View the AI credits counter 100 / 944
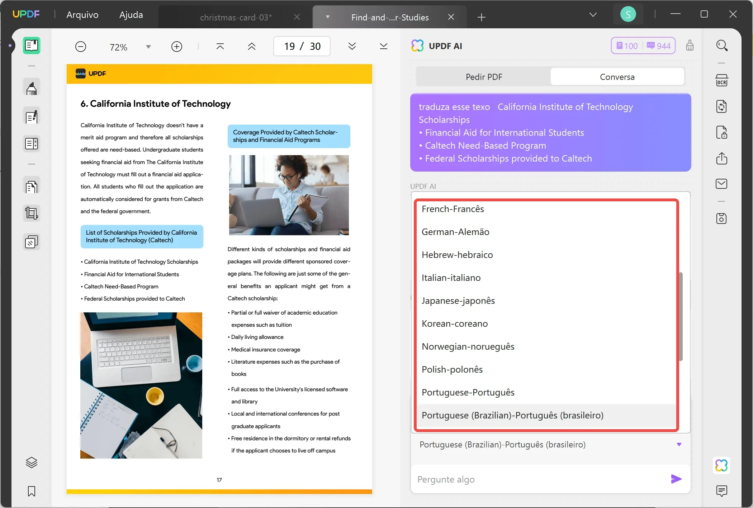This screenshot has height=508, width=753. click(x=643, y=46)
